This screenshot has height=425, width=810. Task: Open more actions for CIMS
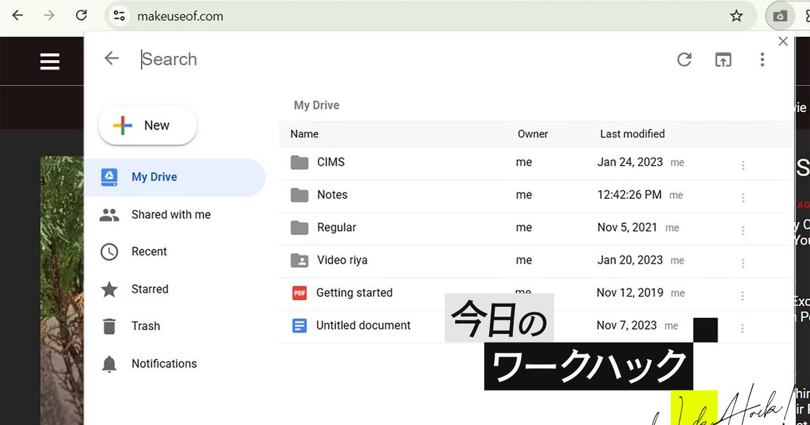click(x=743, y=165)
